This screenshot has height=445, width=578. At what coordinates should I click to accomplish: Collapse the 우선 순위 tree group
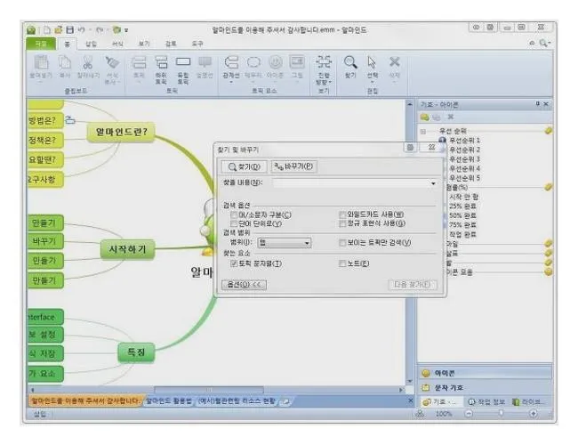pyautogui.click(x=423, y=131)
